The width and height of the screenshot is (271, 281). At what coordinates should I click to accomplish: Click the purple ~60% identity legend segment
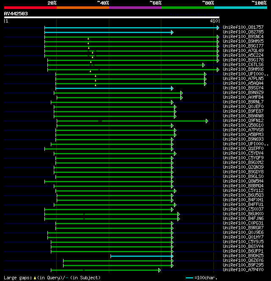tap(135, 8)
